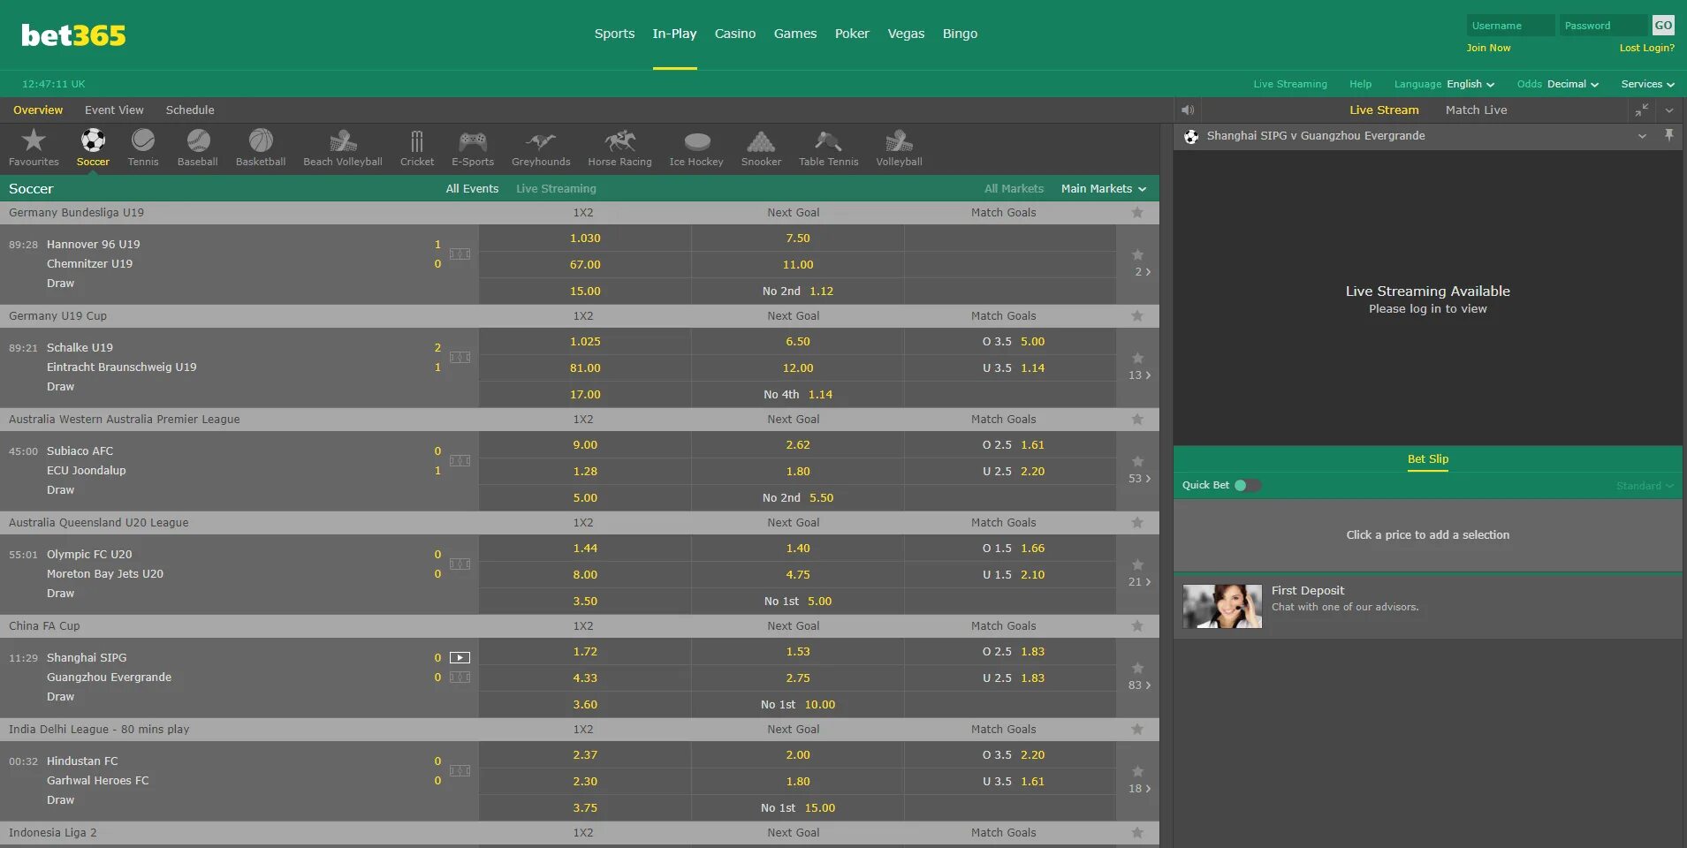
Task: Select the Ice Hockey puck icon
Action: point(697,141)
